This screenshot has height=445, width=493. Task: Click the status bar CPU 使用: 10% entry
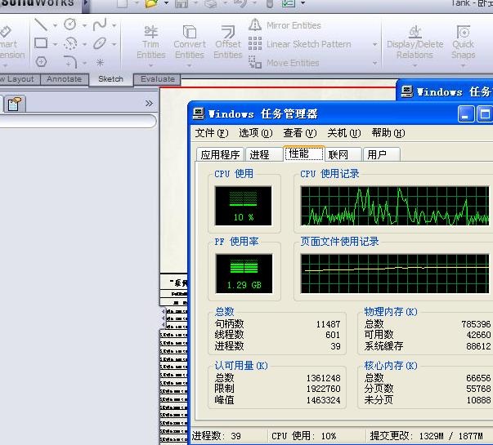(x=303, y=436)
